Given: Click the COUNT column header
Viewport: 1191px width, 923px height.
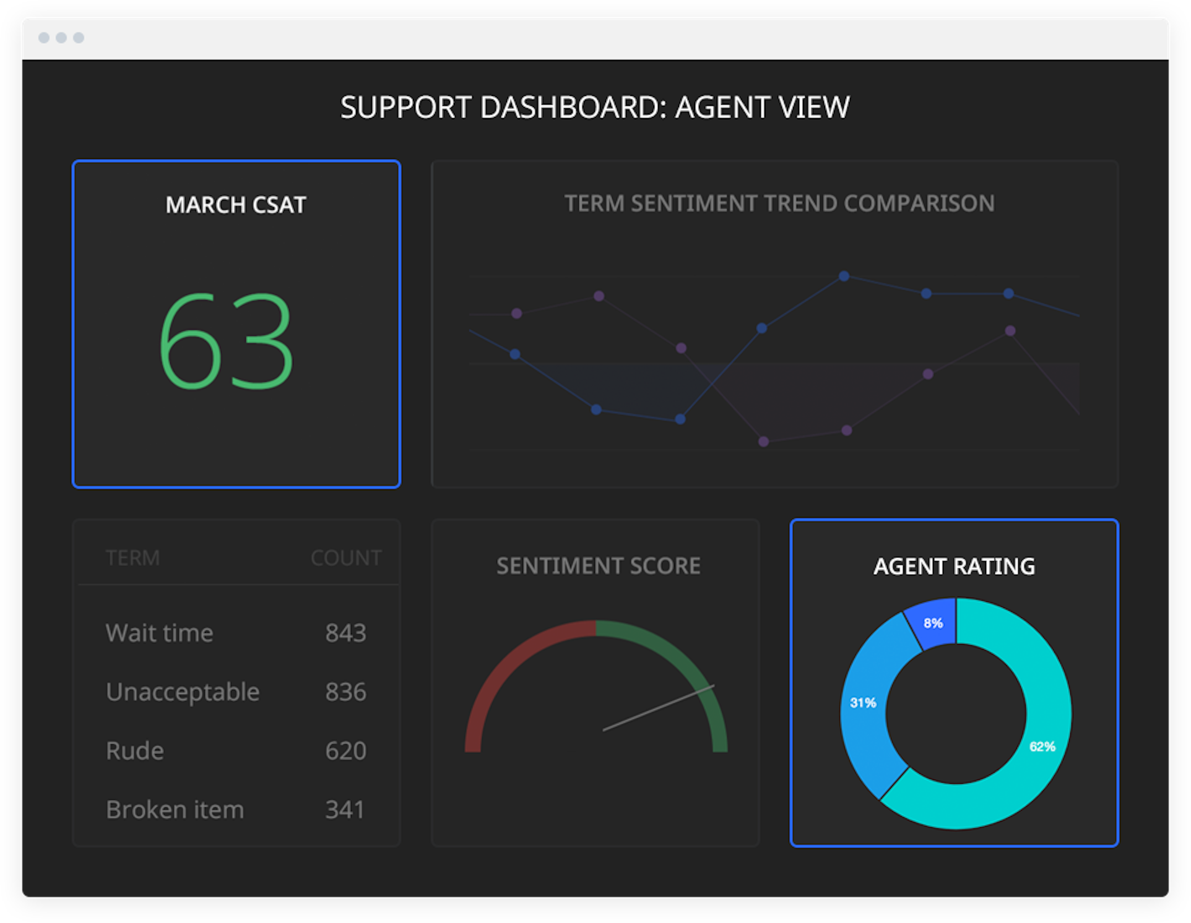Looking at the screenshot, I should click(346, 557).
